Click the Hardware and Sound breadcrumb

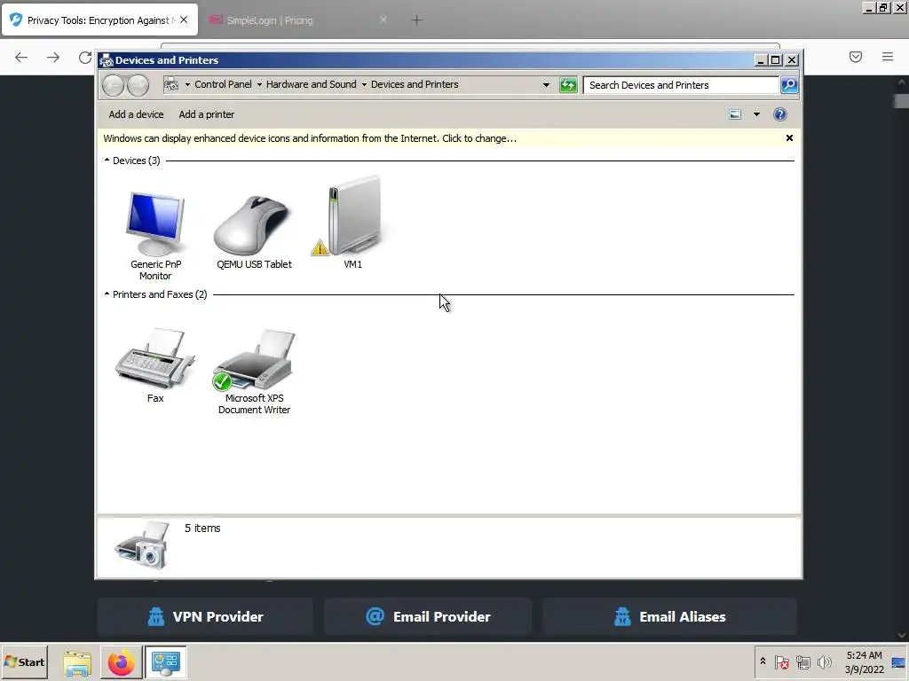(x=312, y=84)
